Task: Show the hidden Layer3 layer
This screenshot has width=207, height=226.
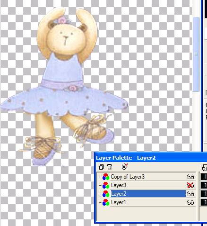Action: [x=190, y=185]
